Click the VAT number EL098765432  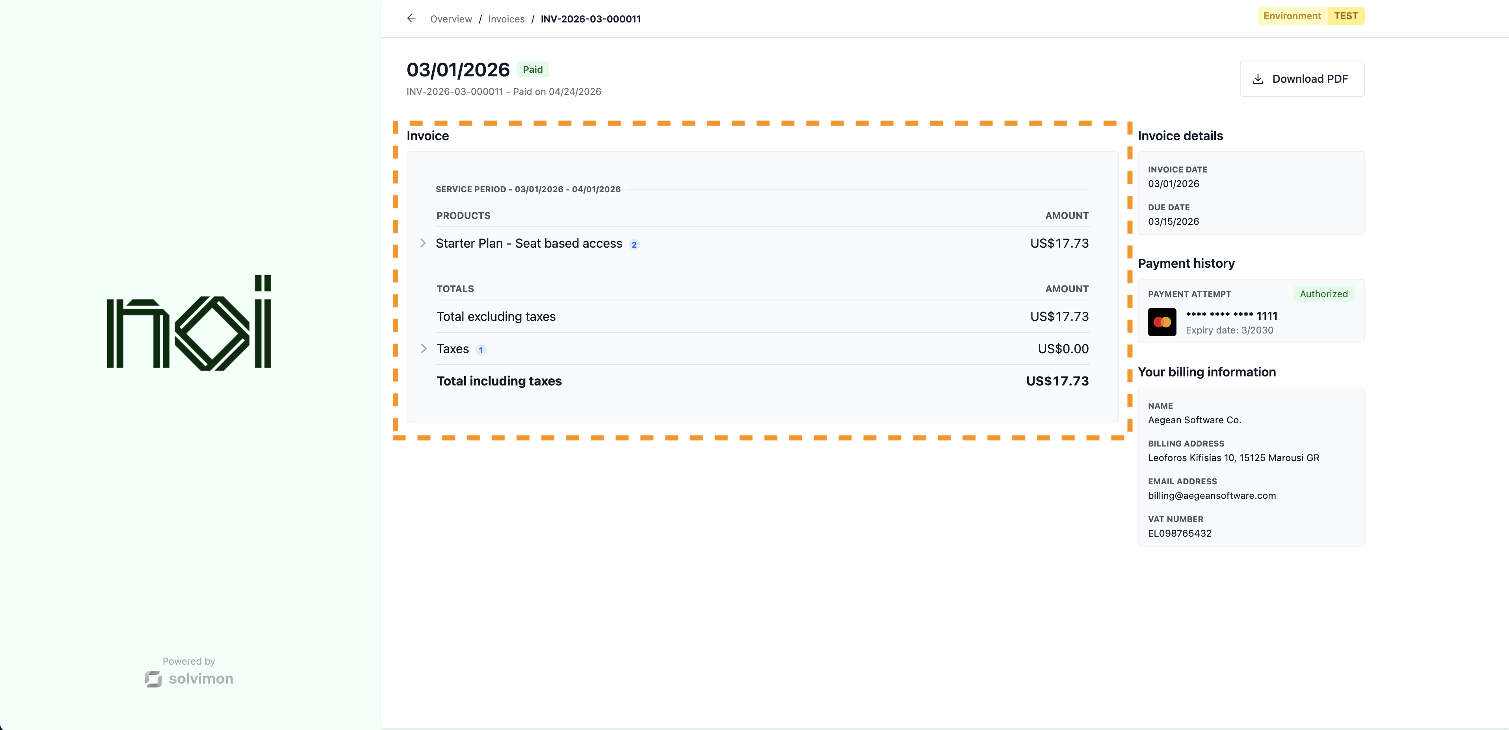point(1179,533)
